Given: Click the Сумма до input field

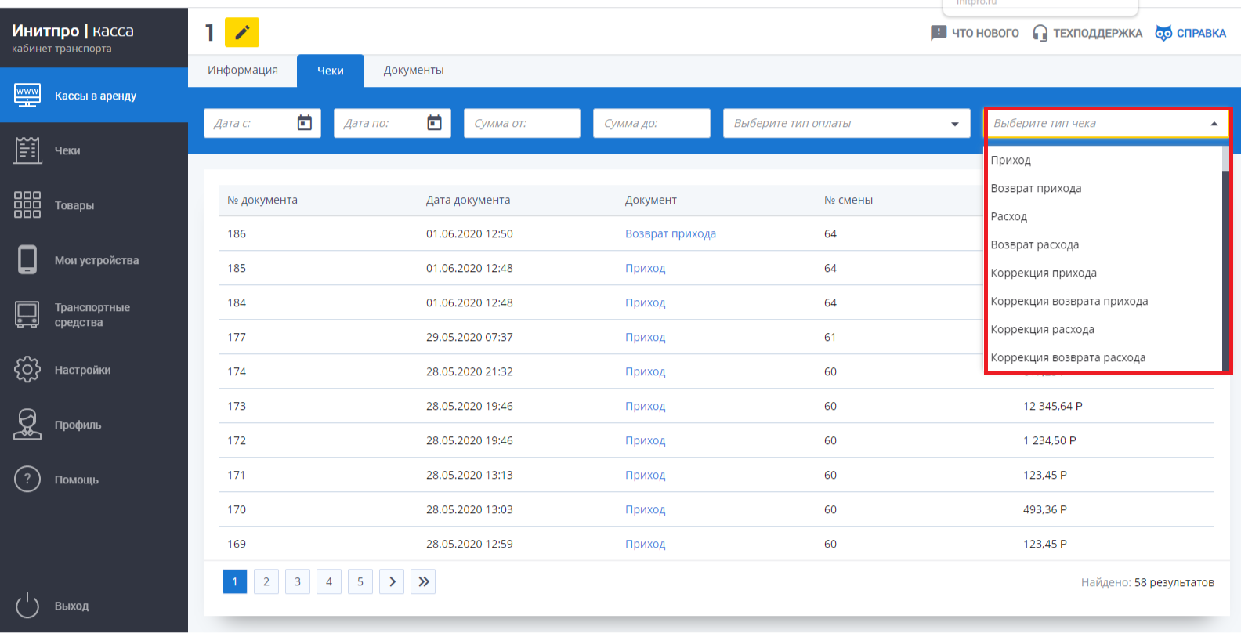Looking at the screenshot, I should pyautogui.click(x=652, y=123).
